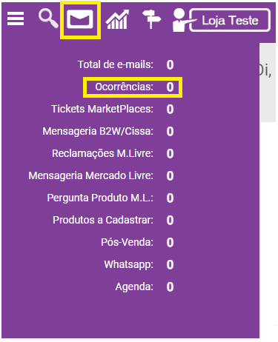Screen dimensions: 278x342
Task: Click the magnifying glass search icon
Action: [x=48, y=18]
